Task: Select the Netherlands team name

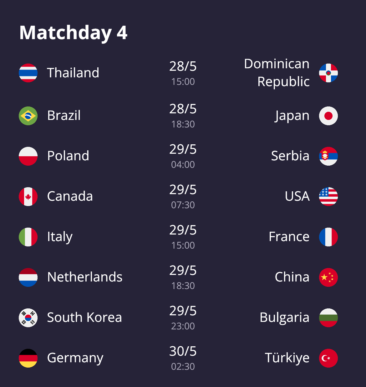Action: coord(85,277)
